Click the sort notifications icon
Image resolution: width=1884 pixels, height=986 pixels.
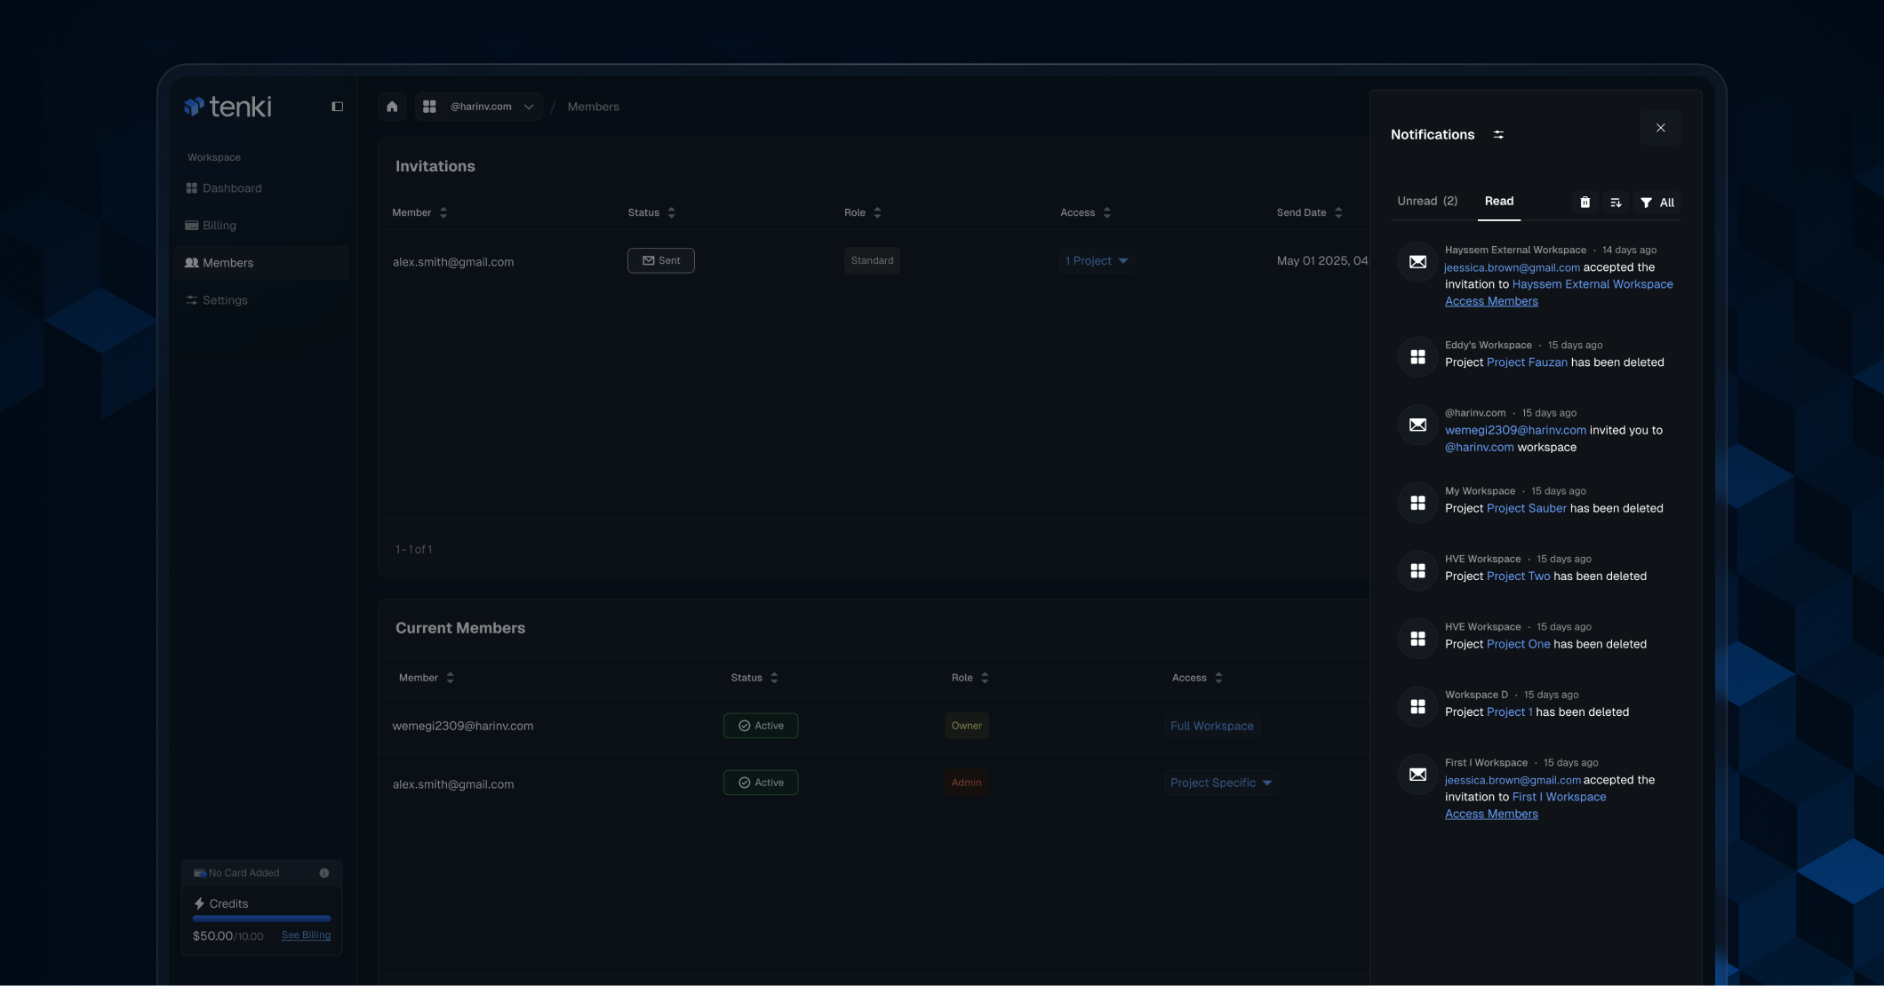(x=1616, y=203)
